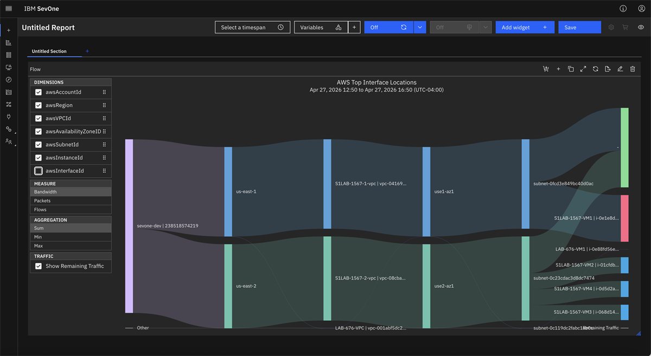Uncheck the awsInstanceId dimension
Image resolution: width=651 pixels, height=356 pixels.
(x=39, y=158)
